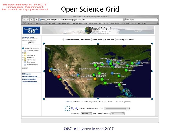
Task: Select Total Running / Idle Jobs radio
Action: [x=92, y=40]
